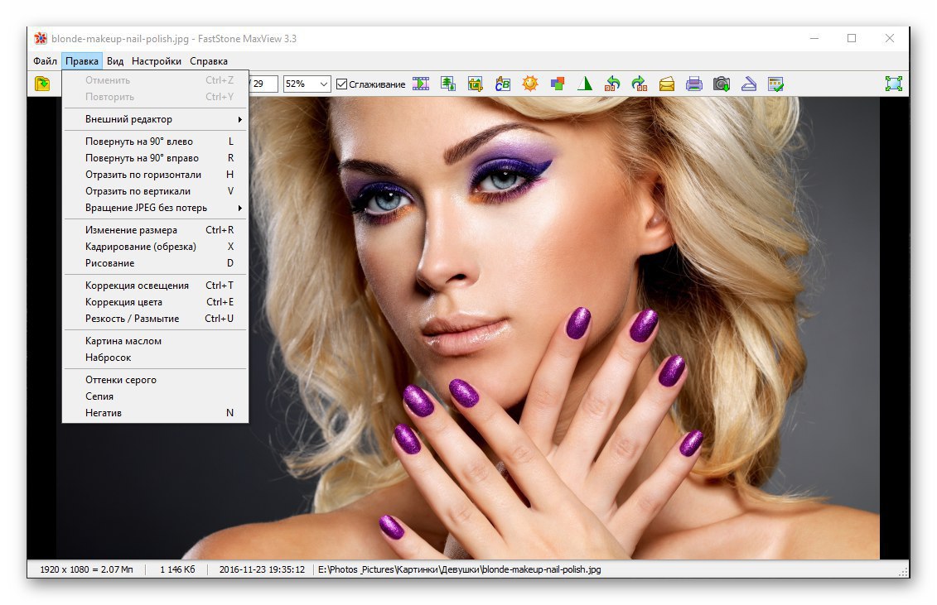Click the Правка menu
The height and width of the screenshot is (605, 937).
coord(82,61)
